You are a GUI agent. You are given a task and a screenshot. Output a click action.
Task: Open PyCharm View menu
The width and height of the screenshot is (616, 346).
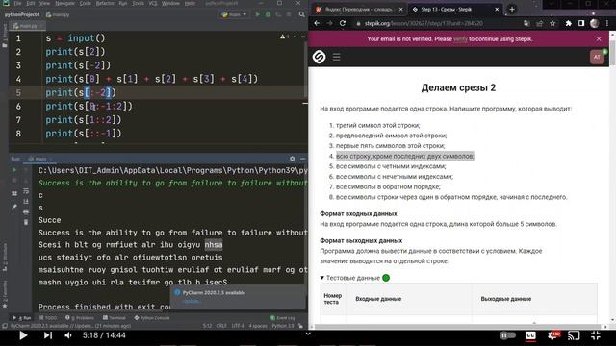44,3
